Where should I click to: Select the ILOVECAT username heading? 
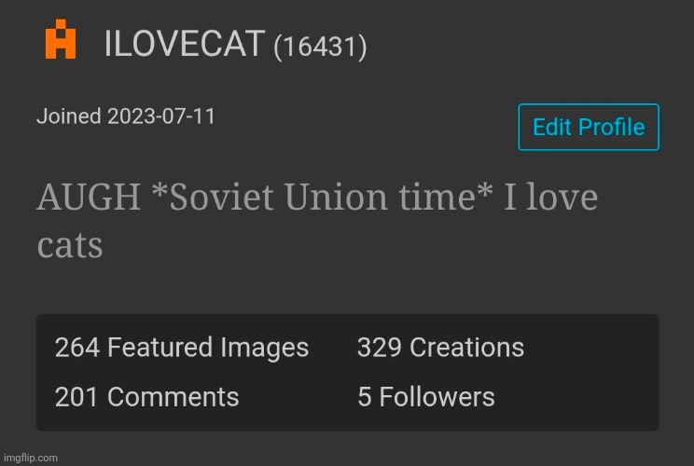click(185, 43)
